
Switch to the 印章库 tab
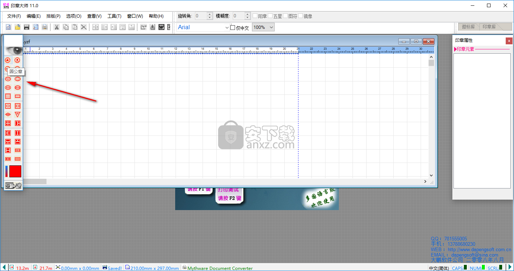point(489,27)
